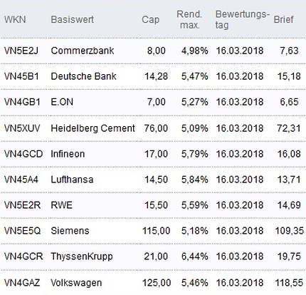Screen dimensions: 306x295
Task: Select Infineon in the table
Action: pyautogui.click(x=68, y=154)
